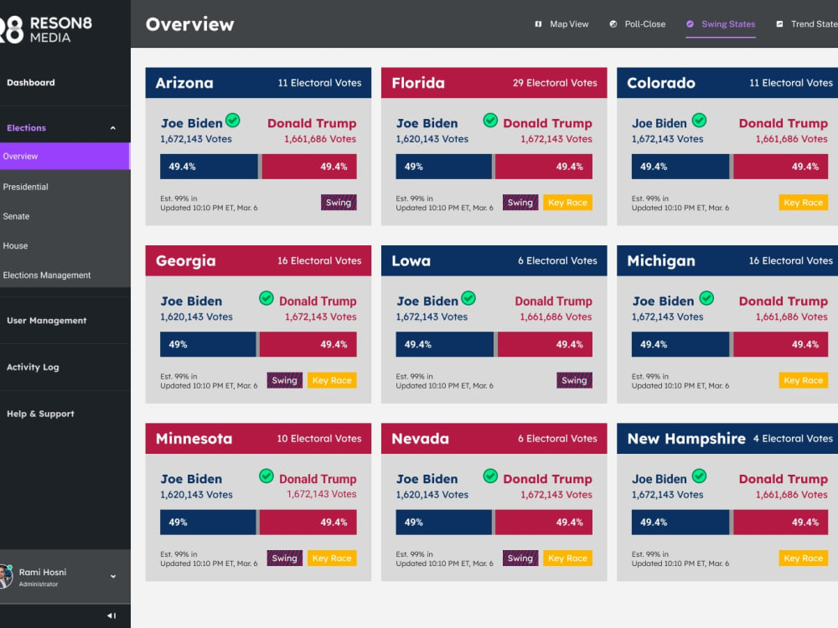Click the Swing tag on Nevada card
This screenshot has width=838, height=628.
pos(520,558)
